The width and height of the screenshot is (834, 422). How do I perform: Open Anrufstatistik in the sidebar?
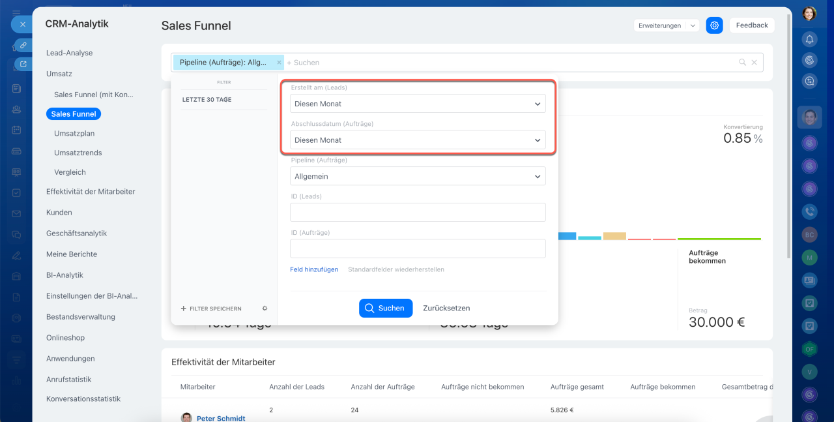pos(69,380)
